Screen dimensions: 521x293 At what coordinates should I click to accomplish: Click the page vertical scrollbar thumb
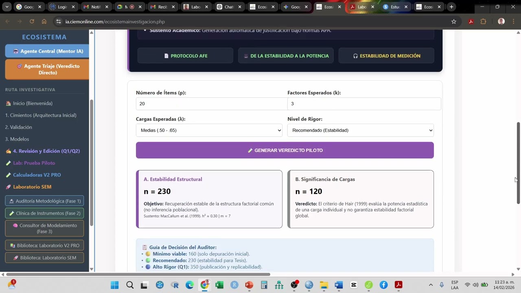coord(518,163)
